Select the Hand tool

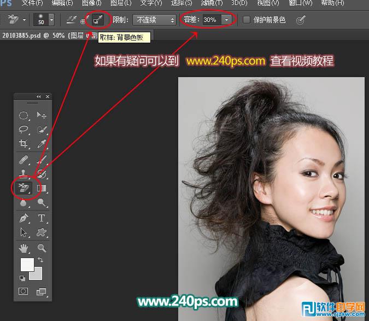point(24,248)
